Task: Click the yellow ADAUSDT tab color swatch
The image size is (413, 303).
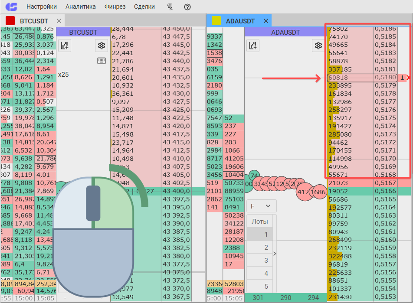Action: (x=216, y=21)
